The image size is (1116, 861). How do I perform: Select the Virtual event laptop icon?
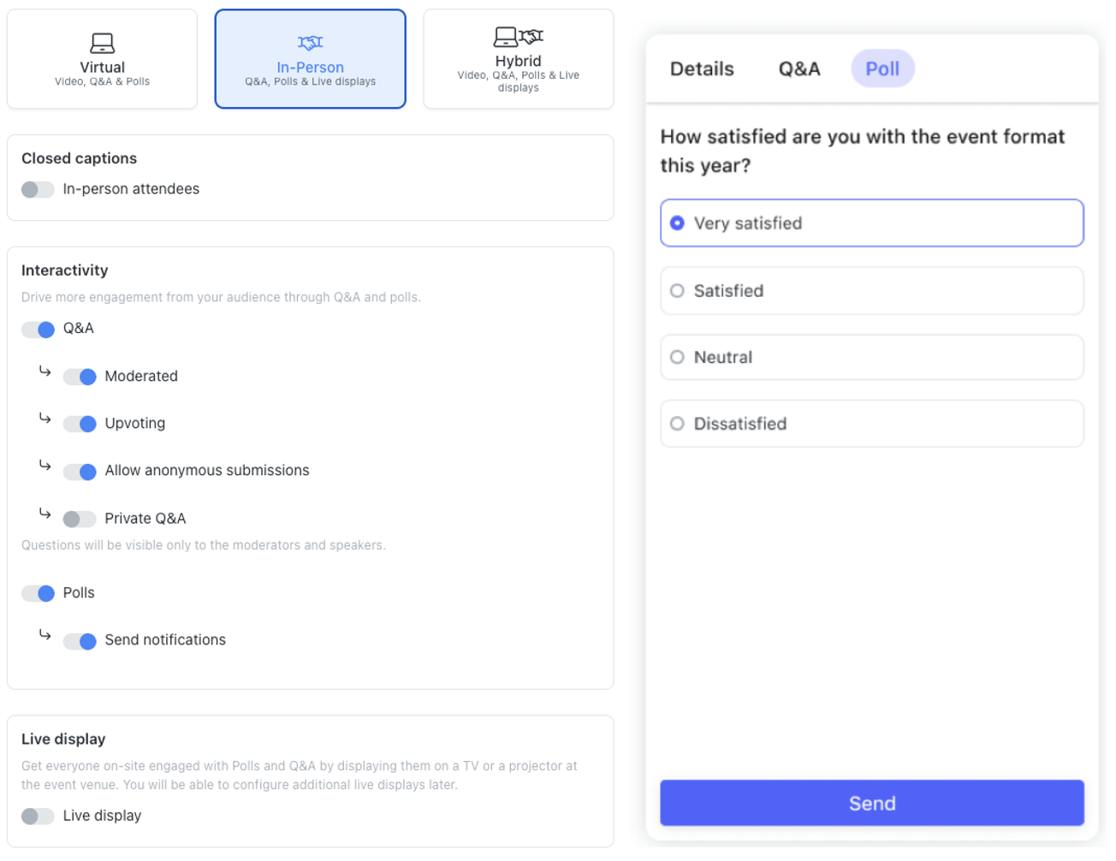tap(102, 43)
